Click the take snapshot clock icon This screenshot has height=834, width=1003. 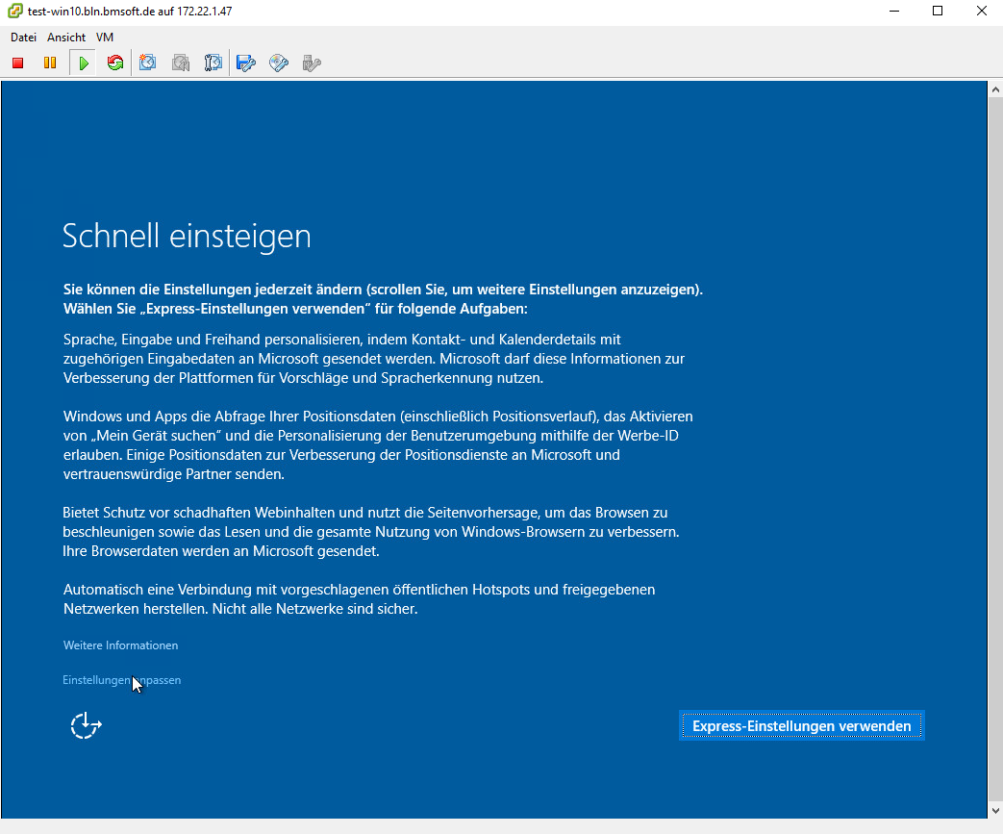click(148, 63)
